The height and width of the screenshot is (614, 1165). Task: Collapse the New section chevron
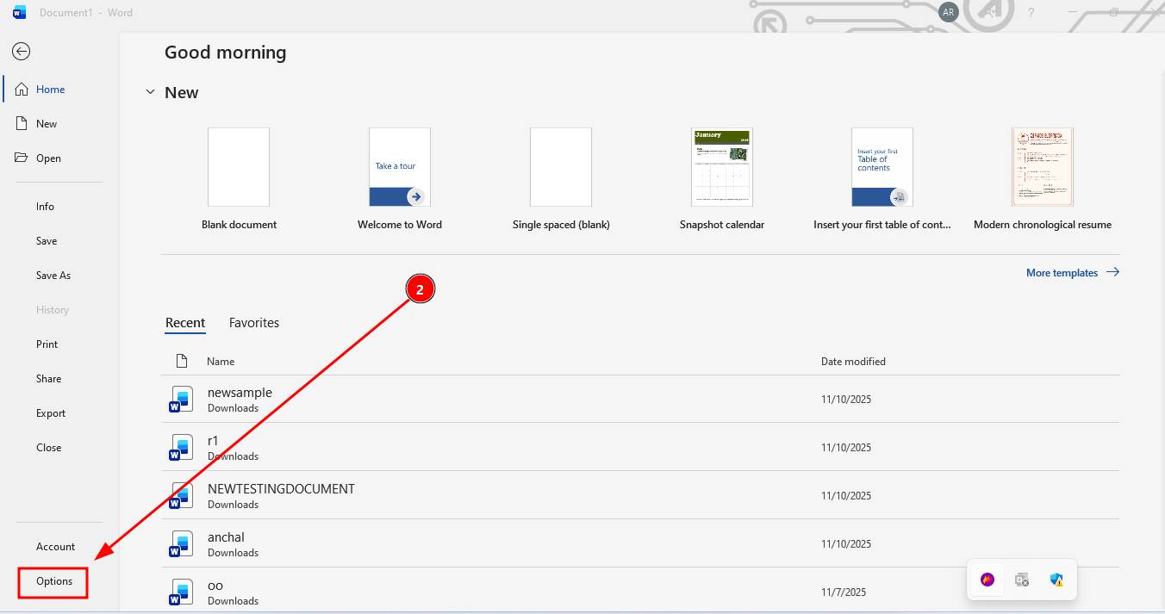150,92
